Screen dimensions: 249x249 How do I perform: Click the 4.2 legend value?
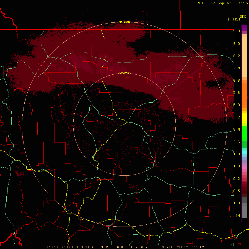(237, 117)
